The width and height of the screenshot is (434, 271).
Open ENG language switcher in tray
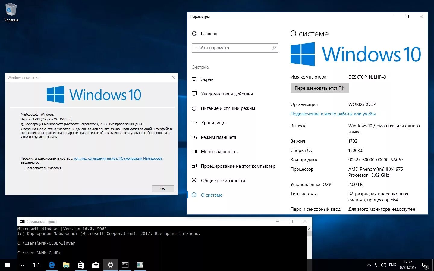pos(392,265)
